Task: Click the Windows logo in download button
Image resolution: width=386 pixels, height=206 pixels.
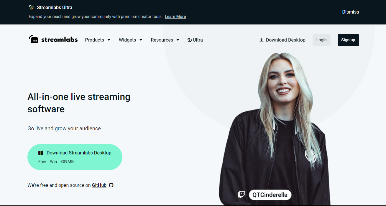Action: pyautogui.click(x=41, y=153)
